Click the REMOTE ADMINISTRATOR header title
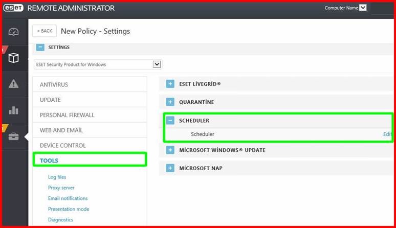The height and width of the screenshot is (228, 396). (71, 8)
